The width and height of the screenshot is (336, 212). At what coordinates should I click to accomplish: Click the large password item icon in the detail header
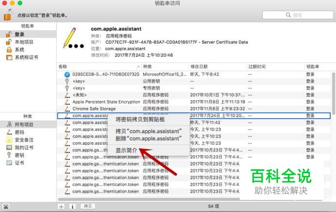(x=73, y=38)
